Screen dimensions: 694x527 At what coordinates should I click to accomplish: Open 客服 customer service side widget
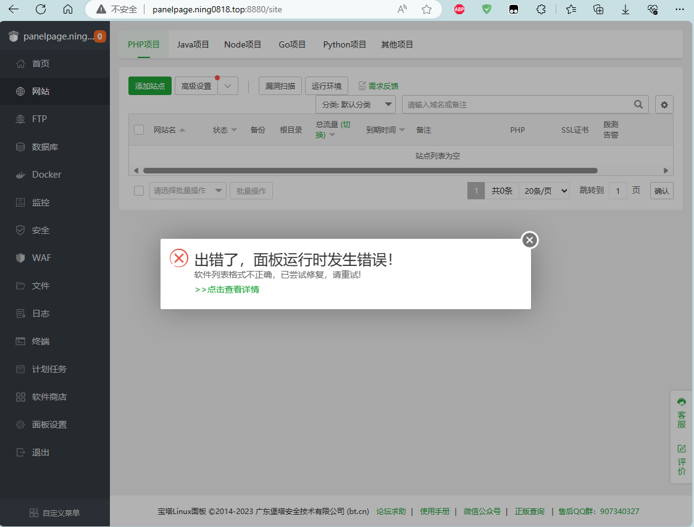click(x=682, y=413)
